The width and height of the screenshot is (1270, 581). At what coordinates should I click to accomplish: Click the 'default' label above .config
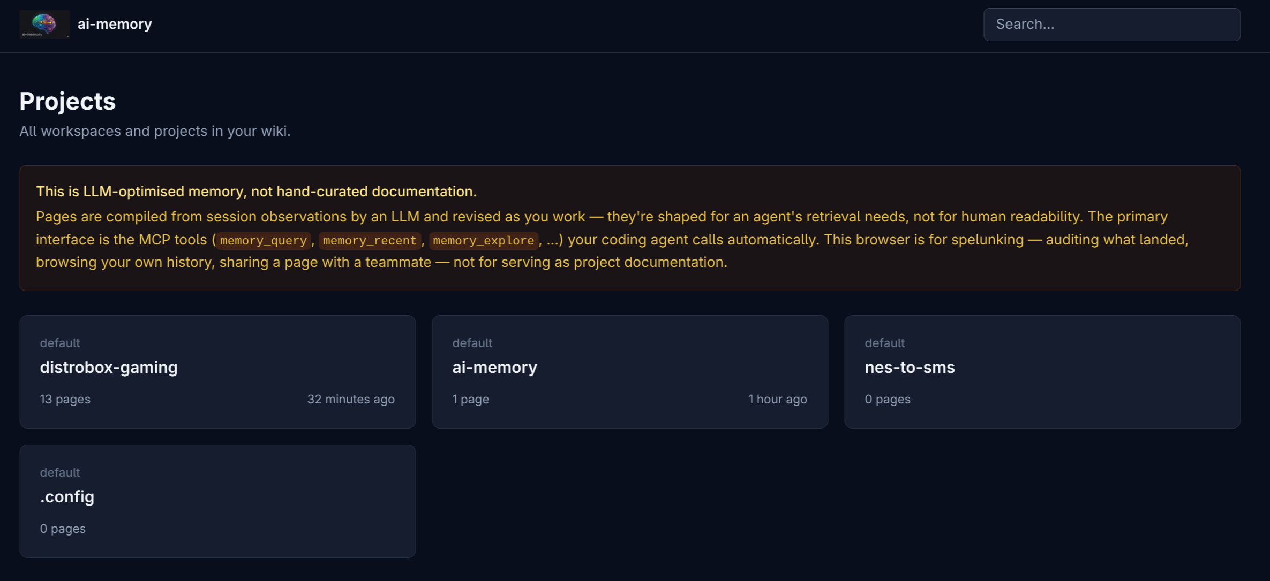[x=60, y=472]
